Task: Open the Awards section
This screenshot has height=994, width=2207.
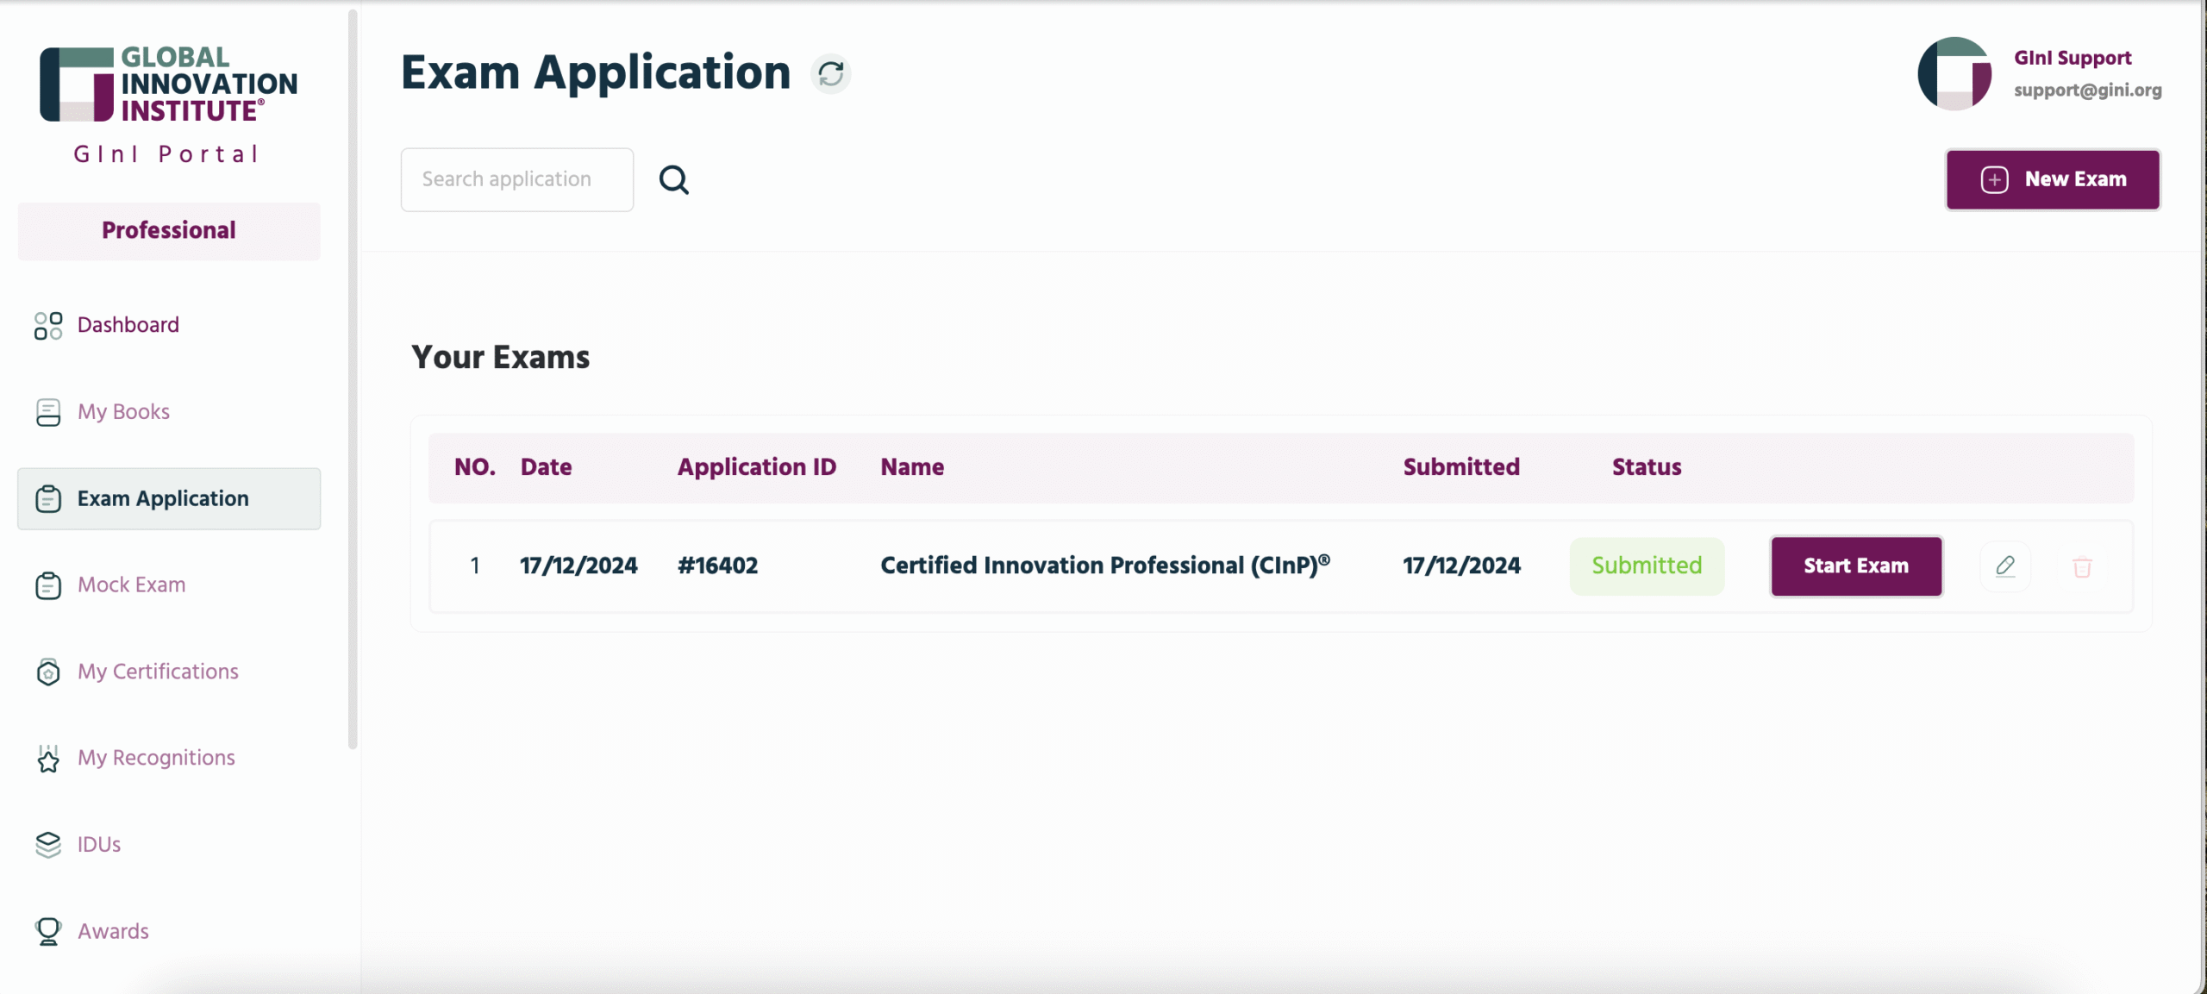Action: [x=168, y=931]
